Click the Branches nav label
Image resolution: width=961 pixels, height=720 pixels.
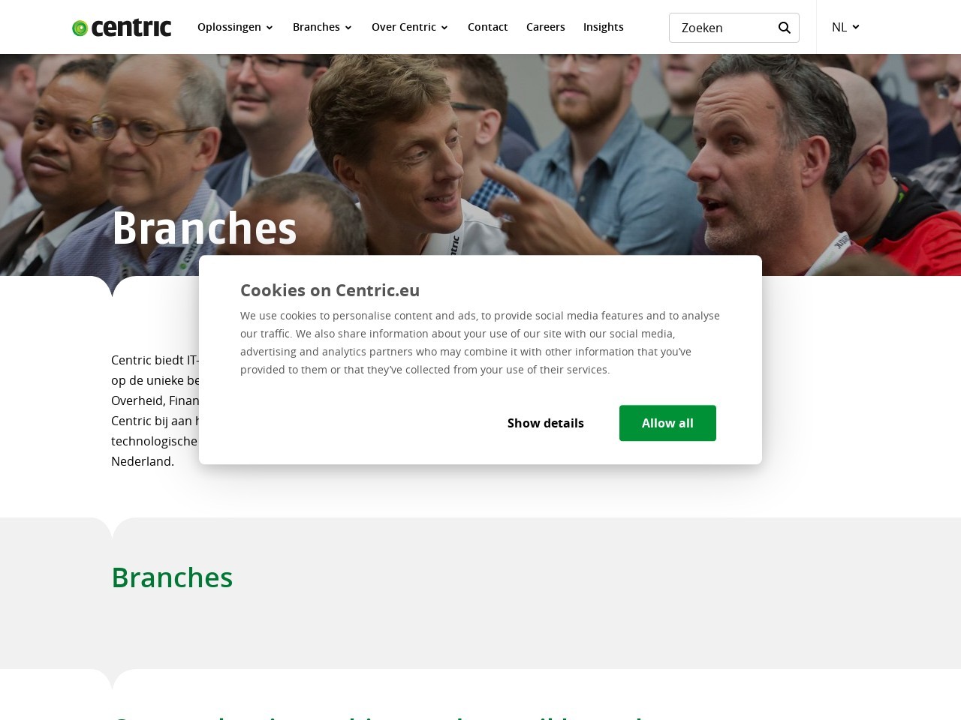pos(316,27)
